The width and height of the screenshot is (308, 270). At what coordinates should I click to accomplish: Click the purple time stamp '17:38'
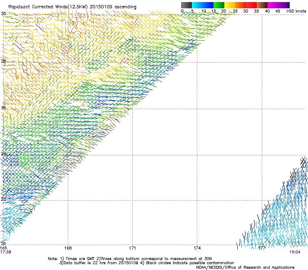point(6,252)
